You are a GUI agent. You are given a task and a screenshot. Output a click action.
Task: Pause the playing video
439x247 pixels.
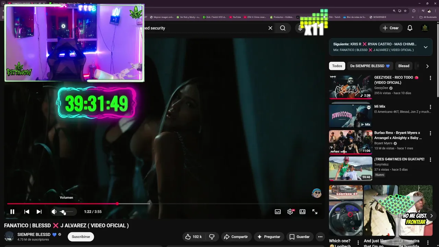pyautogui.click(x=12, y=212)
